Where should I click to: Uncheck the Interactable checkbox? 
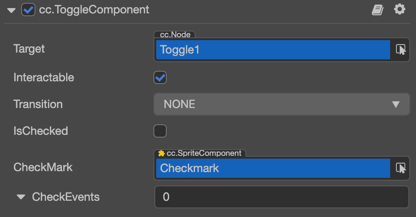tap(160, 77)
